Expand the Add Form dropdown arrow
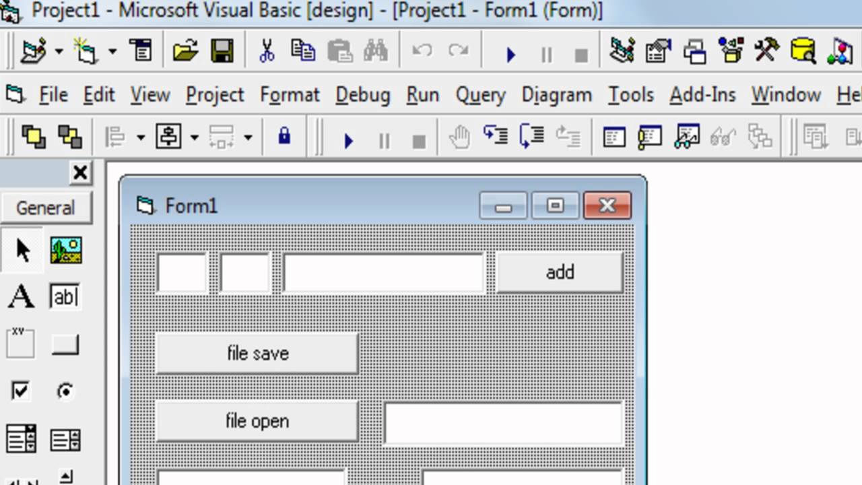Viewport: 862px width, 485px height. point(112,51)
